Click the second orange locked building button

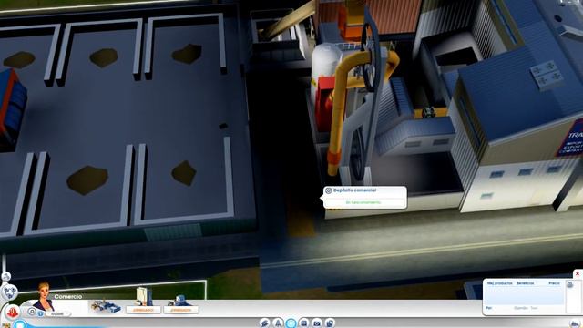(181, 310)
